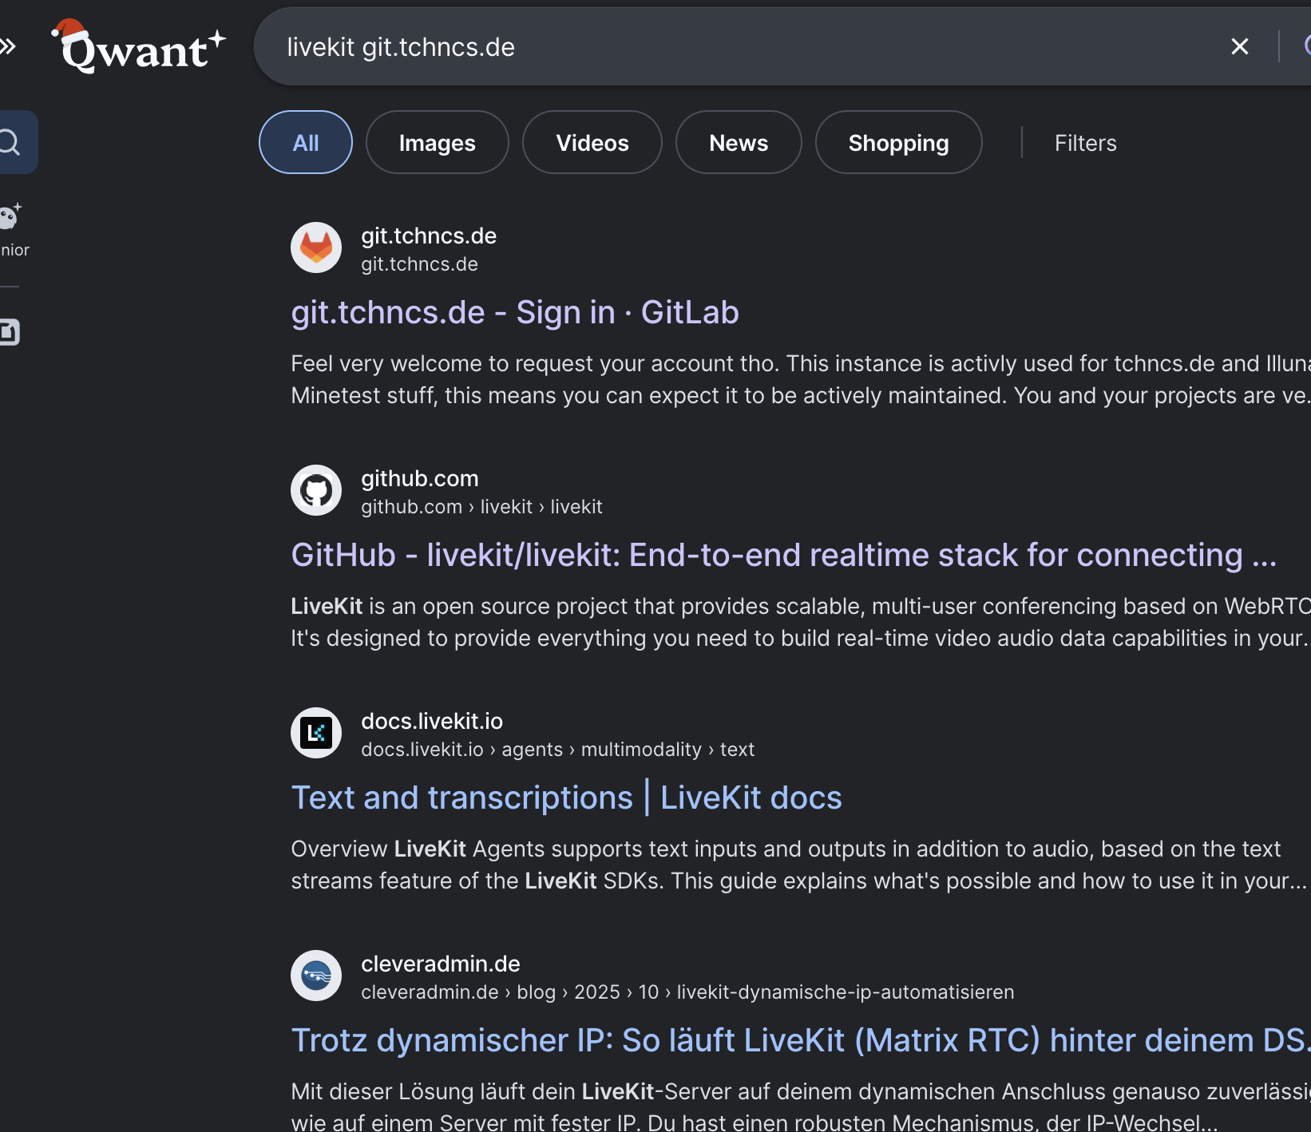
Task: Select the magnifier search icon in the sidebar
Action: click(x=11, y=143)
